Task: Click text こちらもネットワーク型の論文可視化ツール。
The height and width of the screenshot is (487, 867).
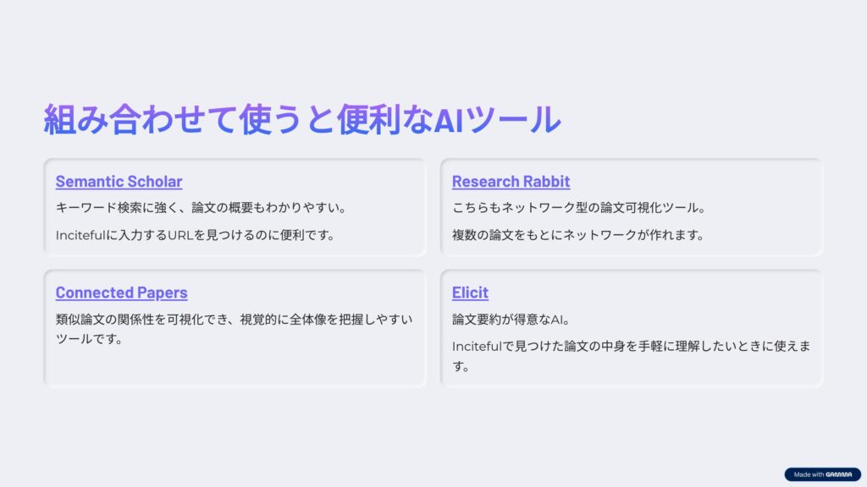Action: pos(579,208)
